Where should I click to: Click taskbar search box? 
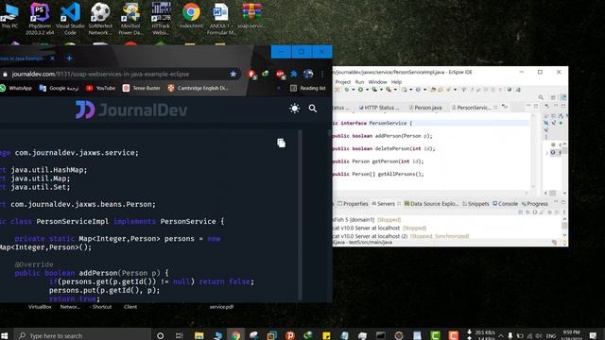pos(82,335)
